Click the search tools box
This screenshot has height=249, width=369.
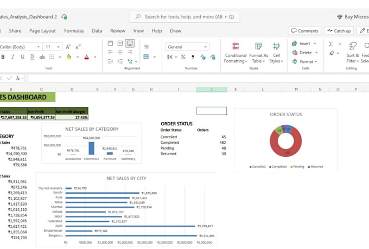coord(184,17)
